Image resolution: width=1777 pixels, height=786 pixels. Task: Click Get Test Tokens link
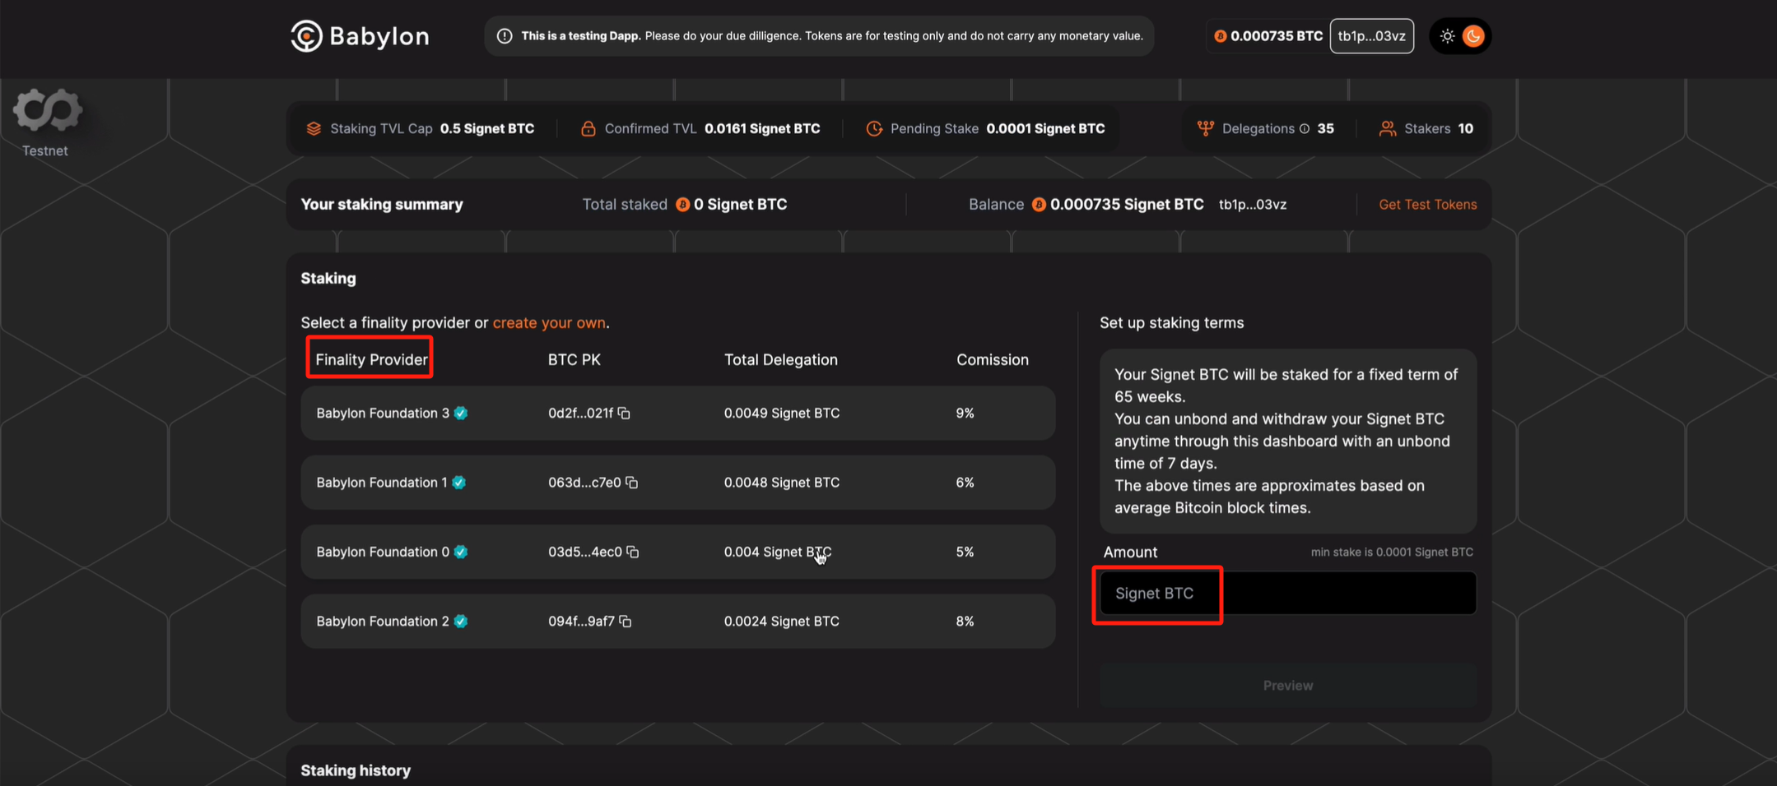point(1428,205)
